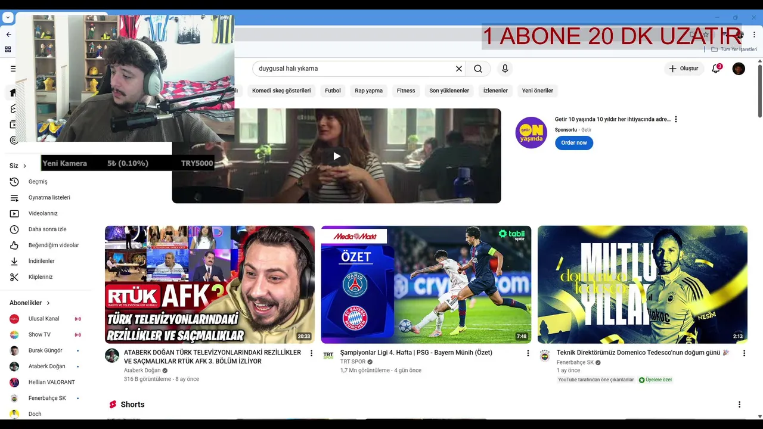Image resolution: width=763 pixels, height=429 pixels.
Task: Select Yeni öneriler filter chip
Action: pyautogui.click(x=538, y=91)
